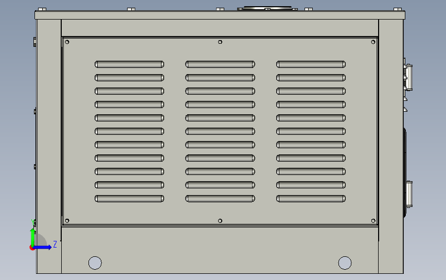Select the right round hole in the base panel
The image size is (446, 280).
click(x=345, y=262)
